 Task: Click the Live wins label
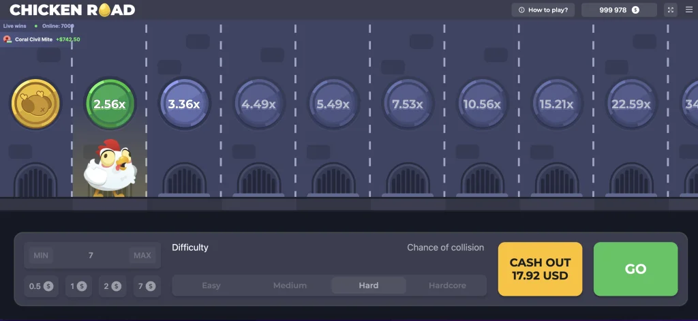click(x=15, y=26)
